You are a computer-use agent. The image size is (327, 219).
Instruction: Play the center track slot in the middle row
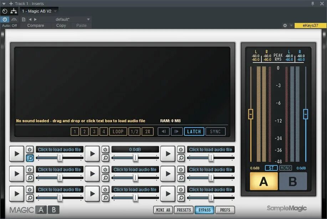[x=92, y=174]
